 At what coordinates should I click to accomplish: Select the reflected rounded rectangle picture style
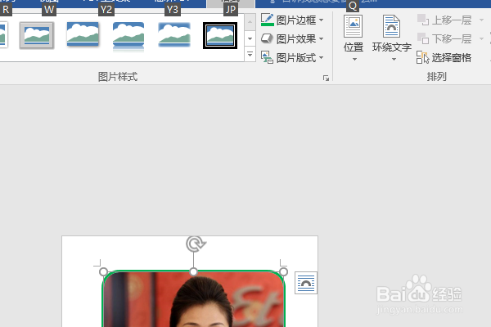tap(128, 35)
